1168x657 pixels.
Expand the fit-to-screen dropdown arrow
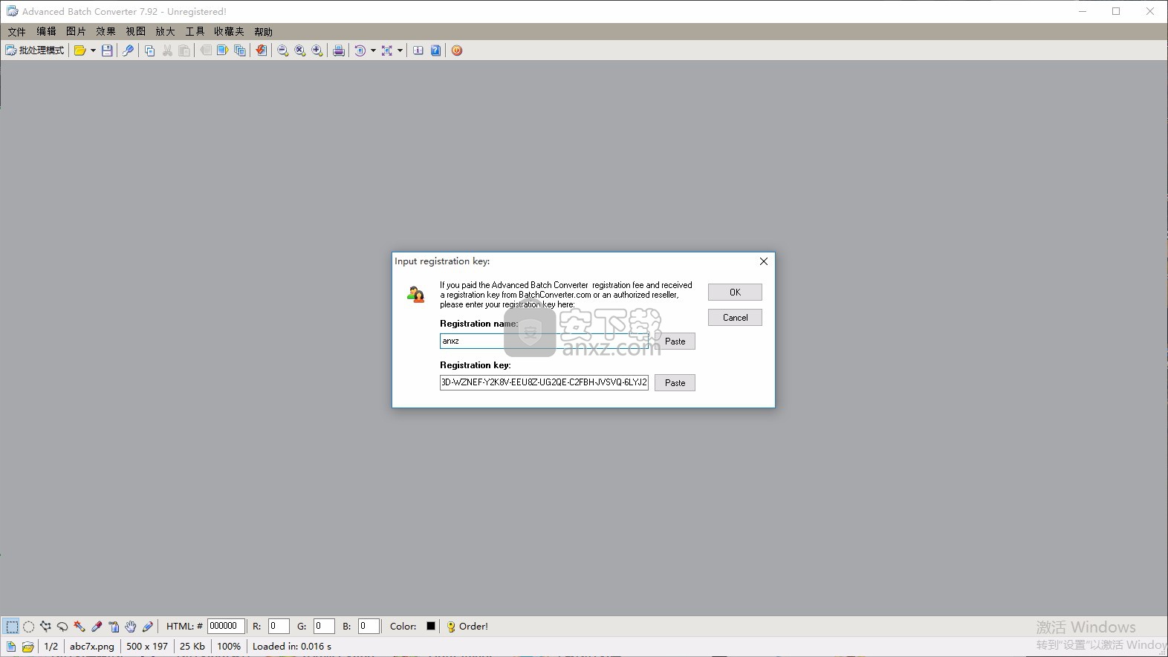400,50
